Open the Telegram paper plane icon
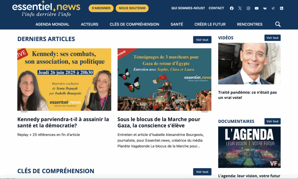The height and width of the screenshot is (179, 298). pyautogui.click(x=273, y=8)
